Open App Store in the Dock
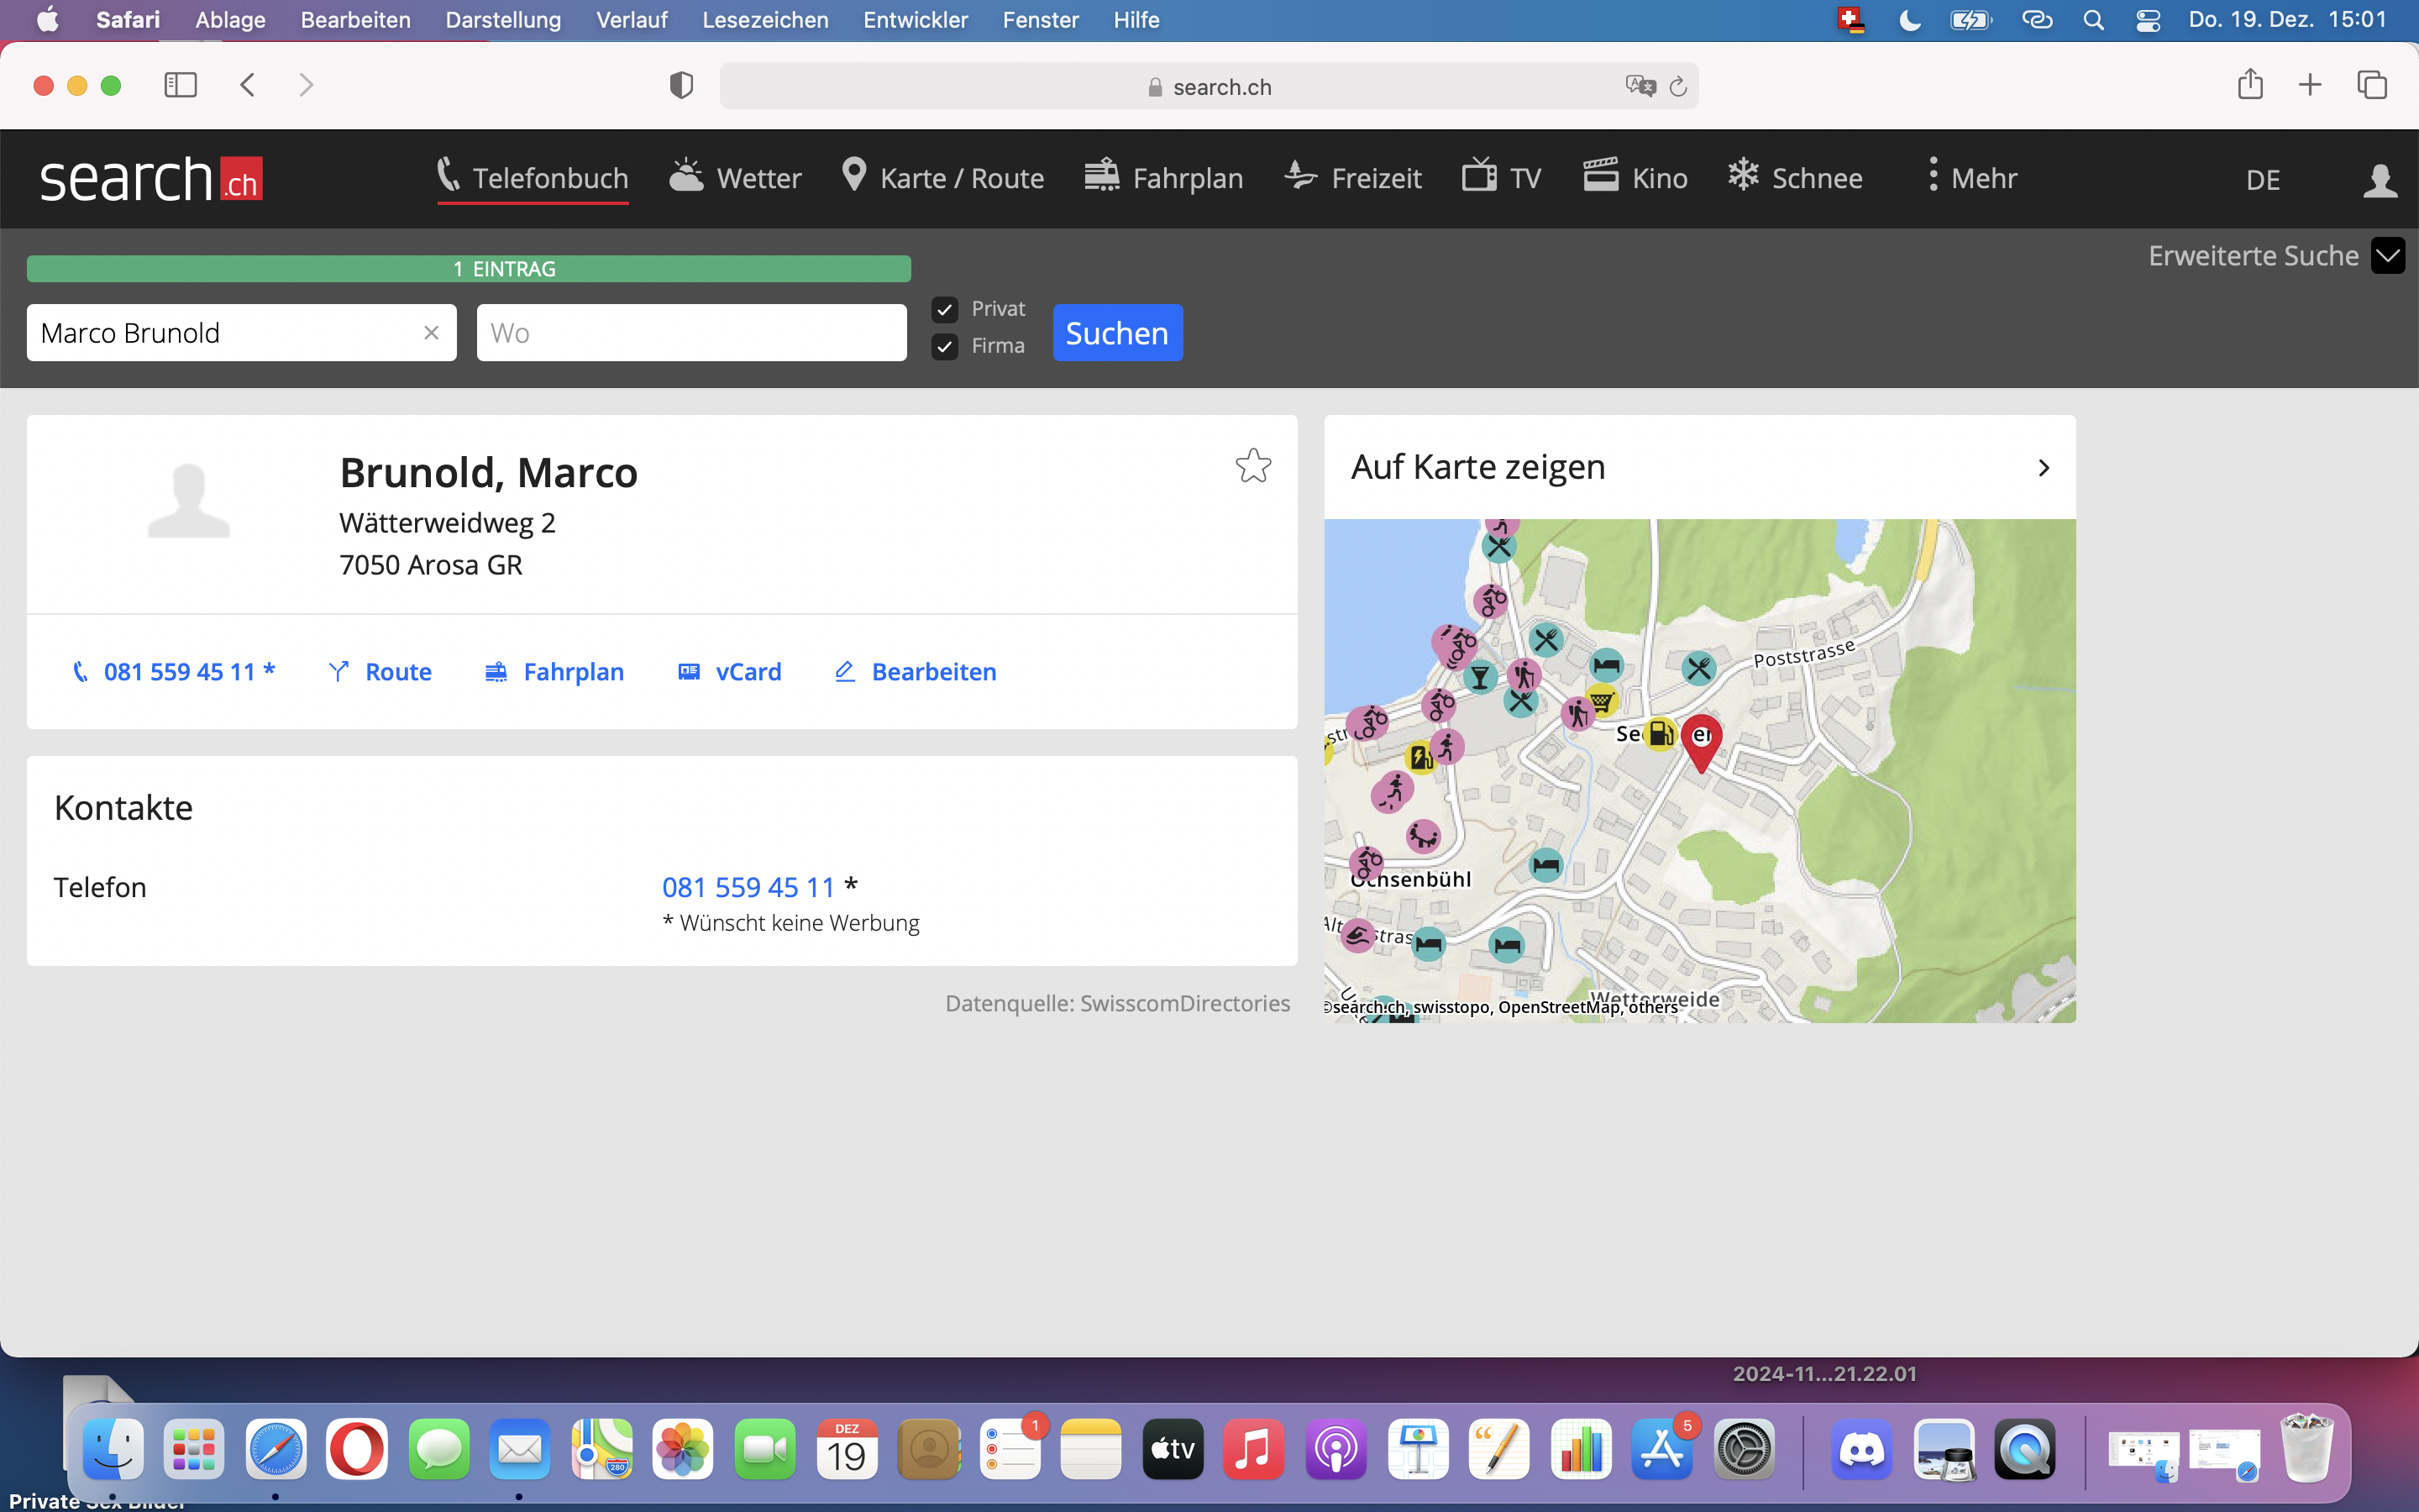 point(1662,1449)
